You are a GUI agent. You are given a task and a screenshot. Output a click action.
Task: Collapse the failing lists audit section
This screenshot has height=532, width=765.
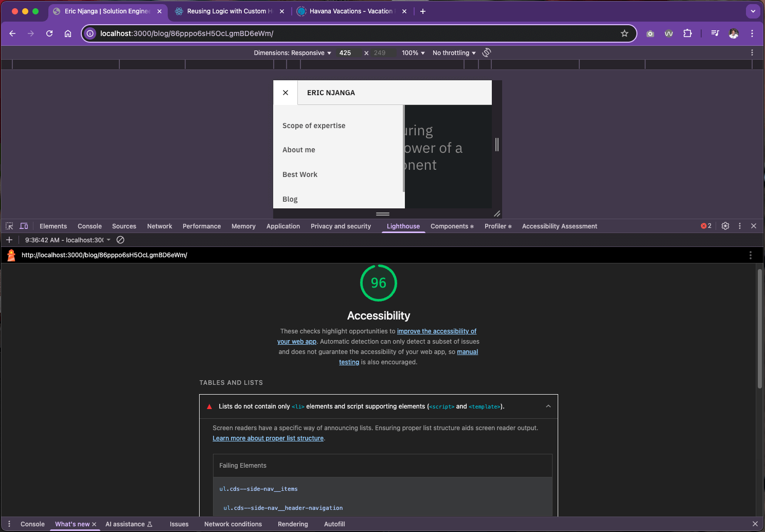548,406
